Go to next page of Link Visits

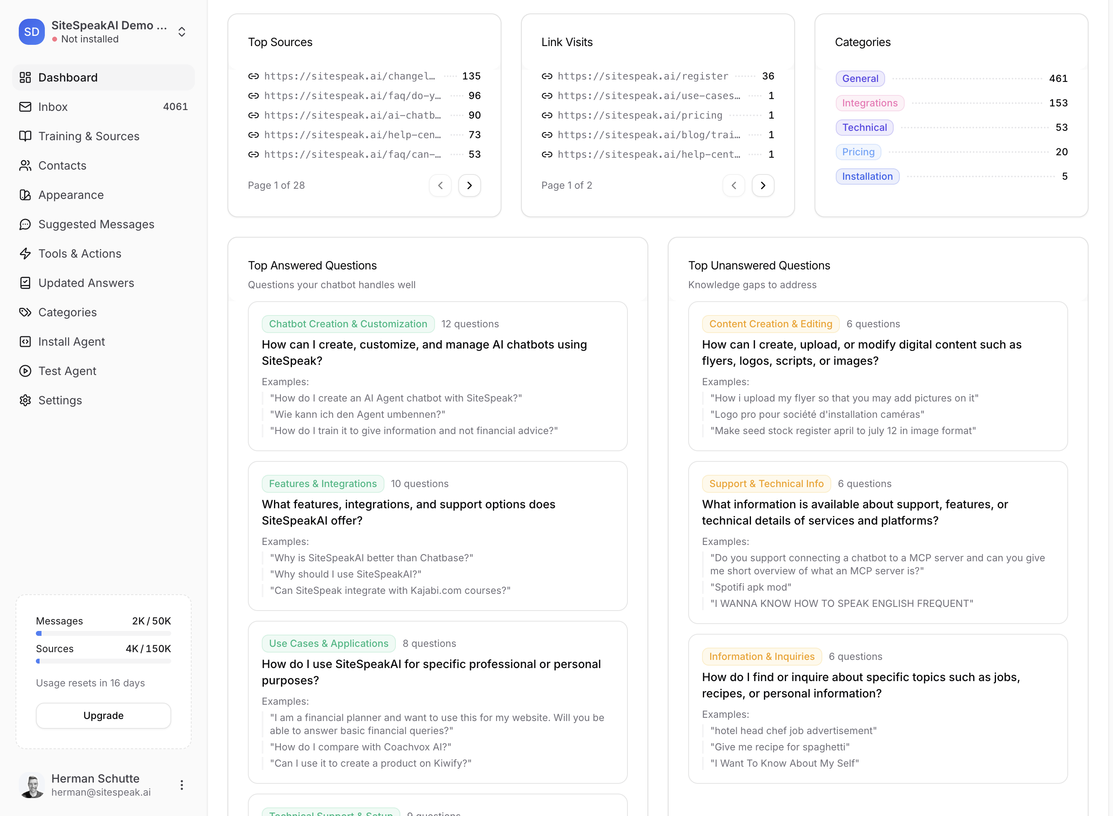[763, 185]
